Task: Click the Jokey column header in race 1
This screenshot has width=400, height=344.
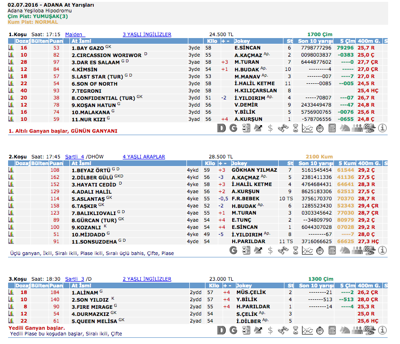Action: (243, 41)
